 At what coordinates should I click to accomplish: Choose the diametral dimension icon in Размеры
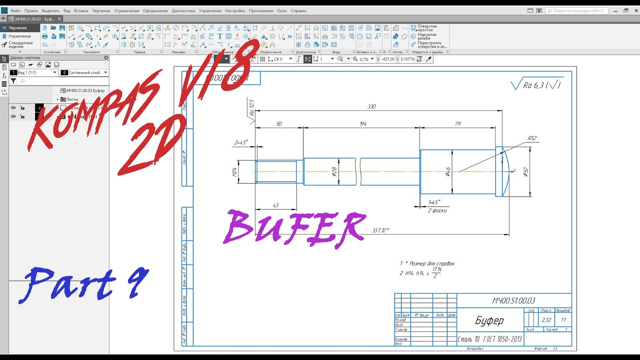[x=176, y=27]
